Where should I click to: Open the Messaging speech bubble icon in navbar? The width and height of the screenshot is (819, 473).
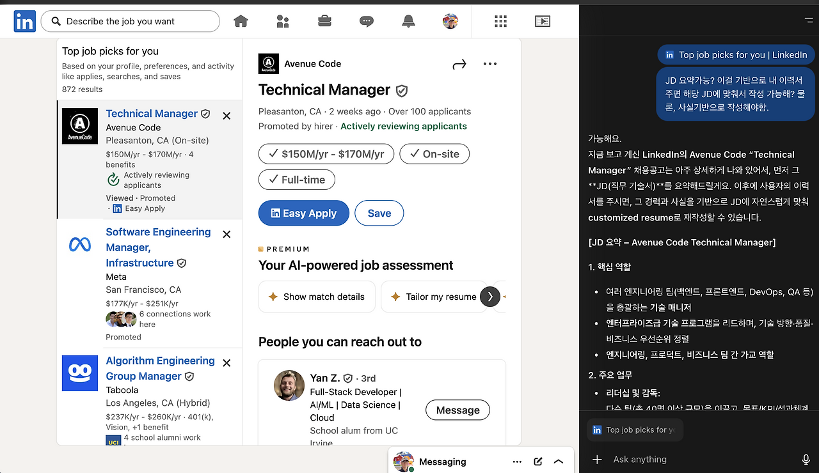click(367, 22)
